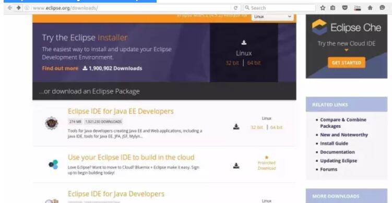Click the Promoted Download link
Image resolution: width=392 pixels, height=203 pixels.
point(267,165)
